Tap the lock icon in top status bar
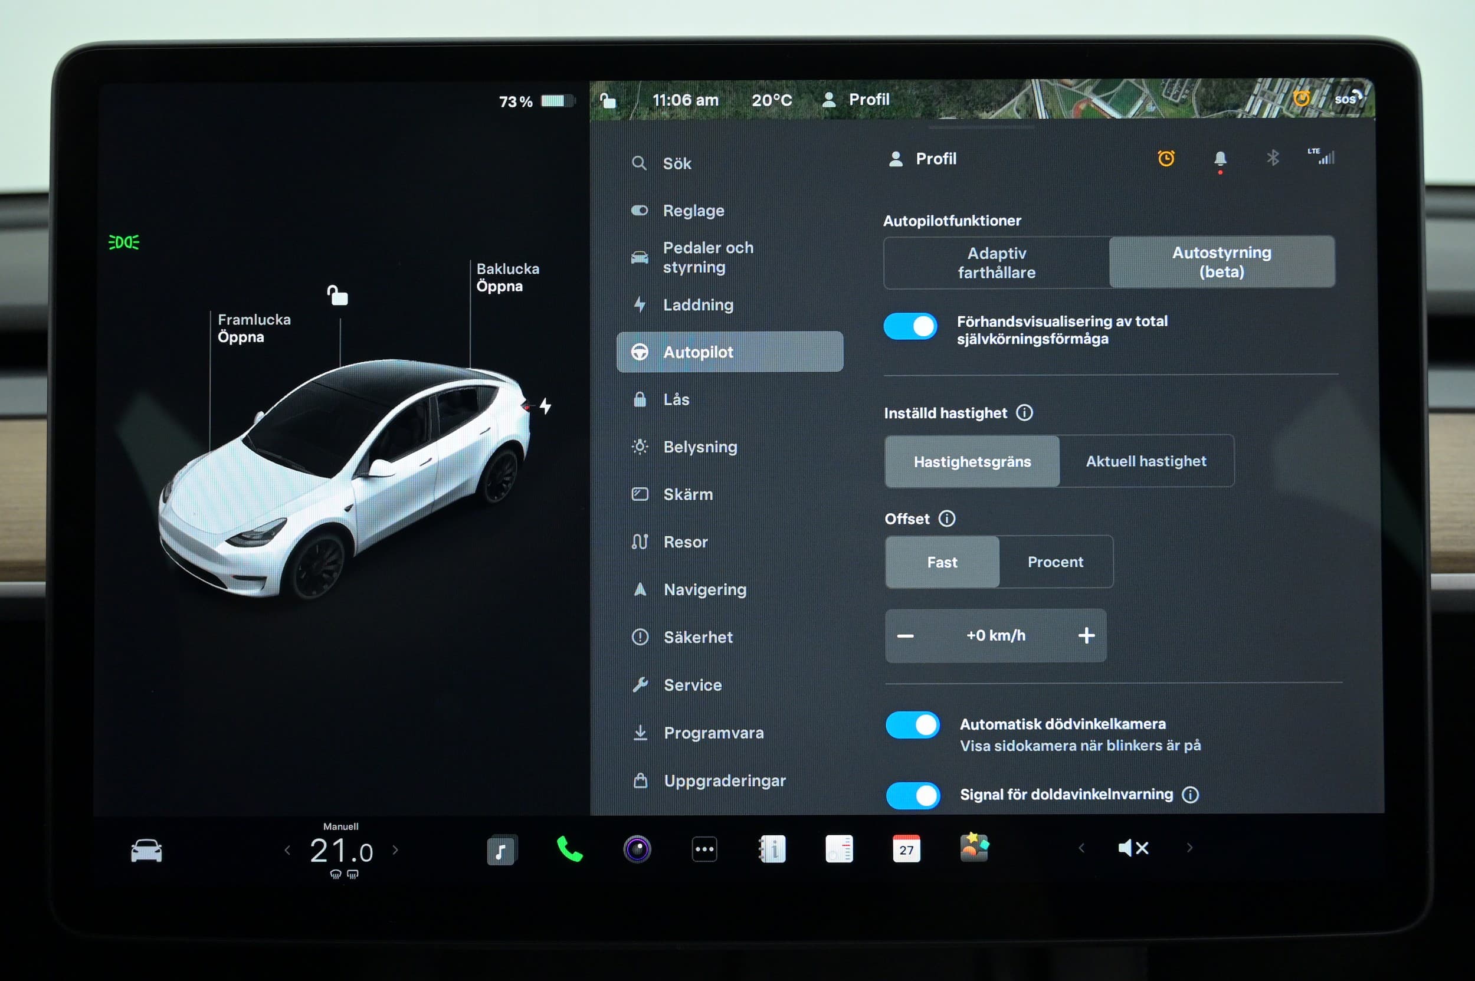 608,100
